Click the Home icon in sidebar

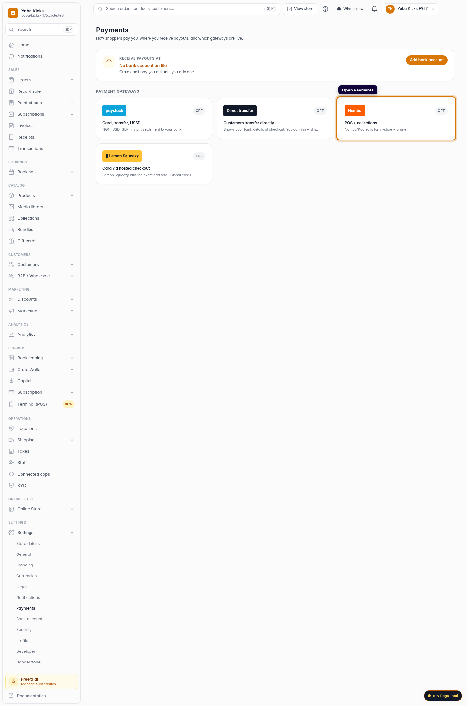(x=11, y=45)
